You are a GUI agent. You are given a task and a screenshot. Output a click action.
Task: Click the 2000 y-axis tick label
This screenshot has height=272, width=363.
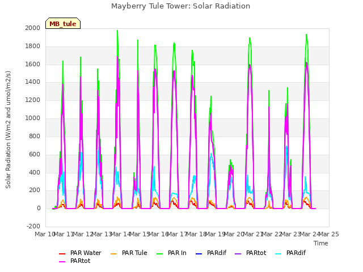pos(33,28)
